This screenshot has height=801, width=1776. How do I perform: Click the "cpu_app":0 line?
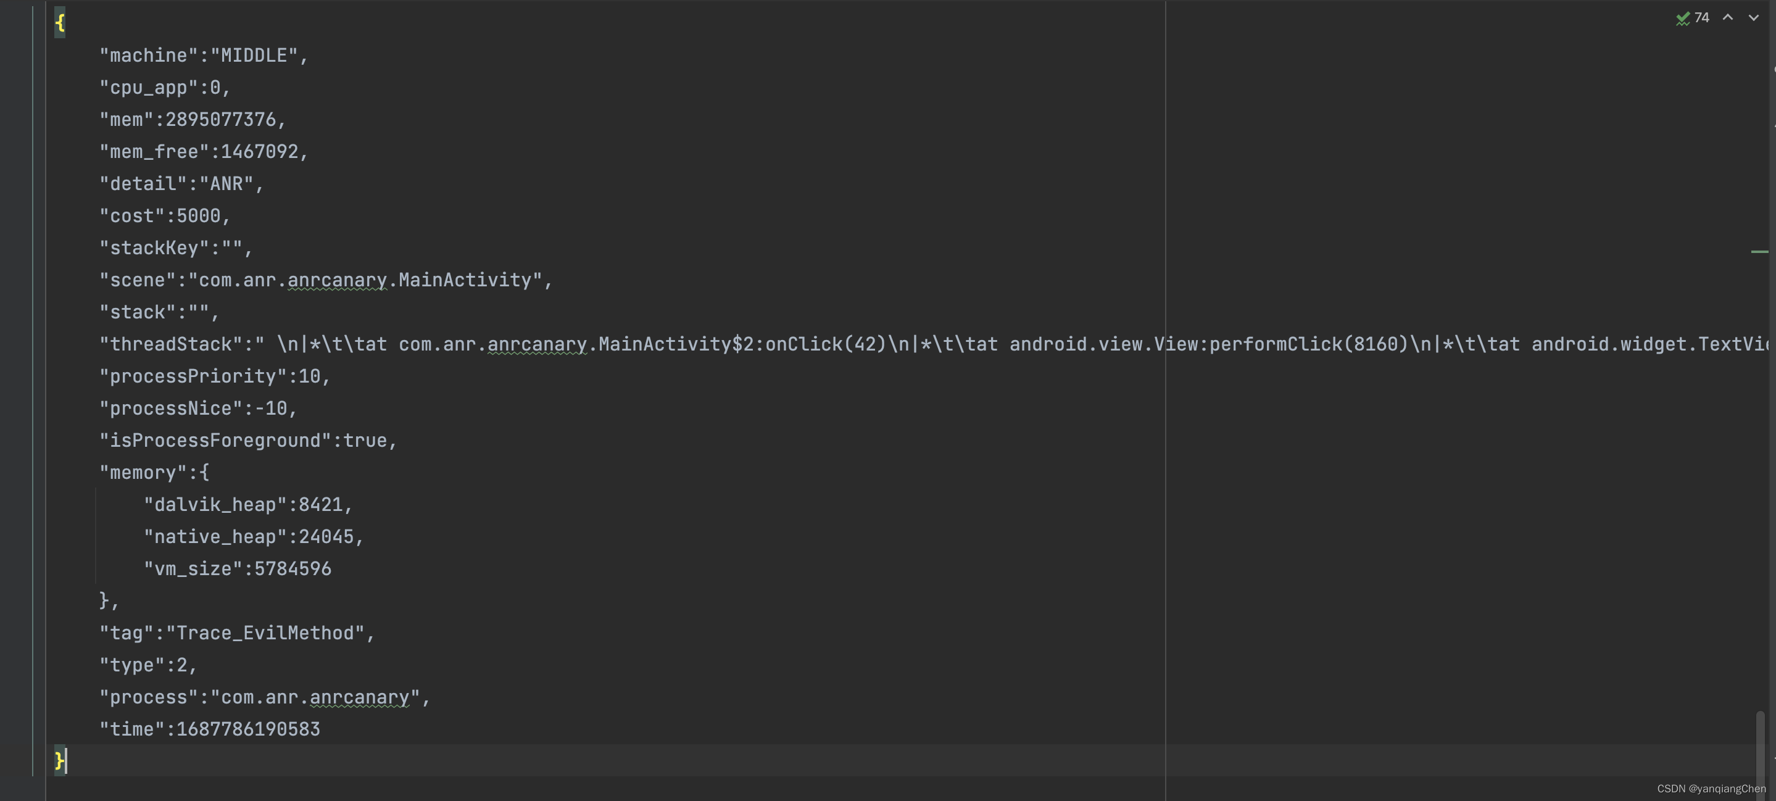(165, 88)
